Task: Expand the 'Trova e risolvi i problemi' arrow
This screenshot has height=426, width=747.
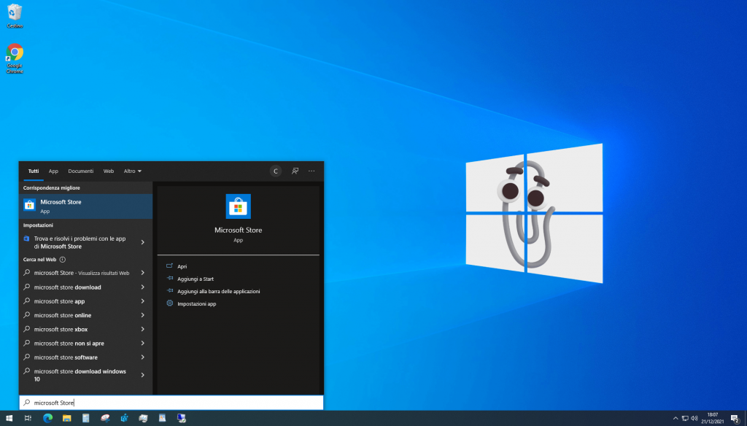Action: coord(142,242)
